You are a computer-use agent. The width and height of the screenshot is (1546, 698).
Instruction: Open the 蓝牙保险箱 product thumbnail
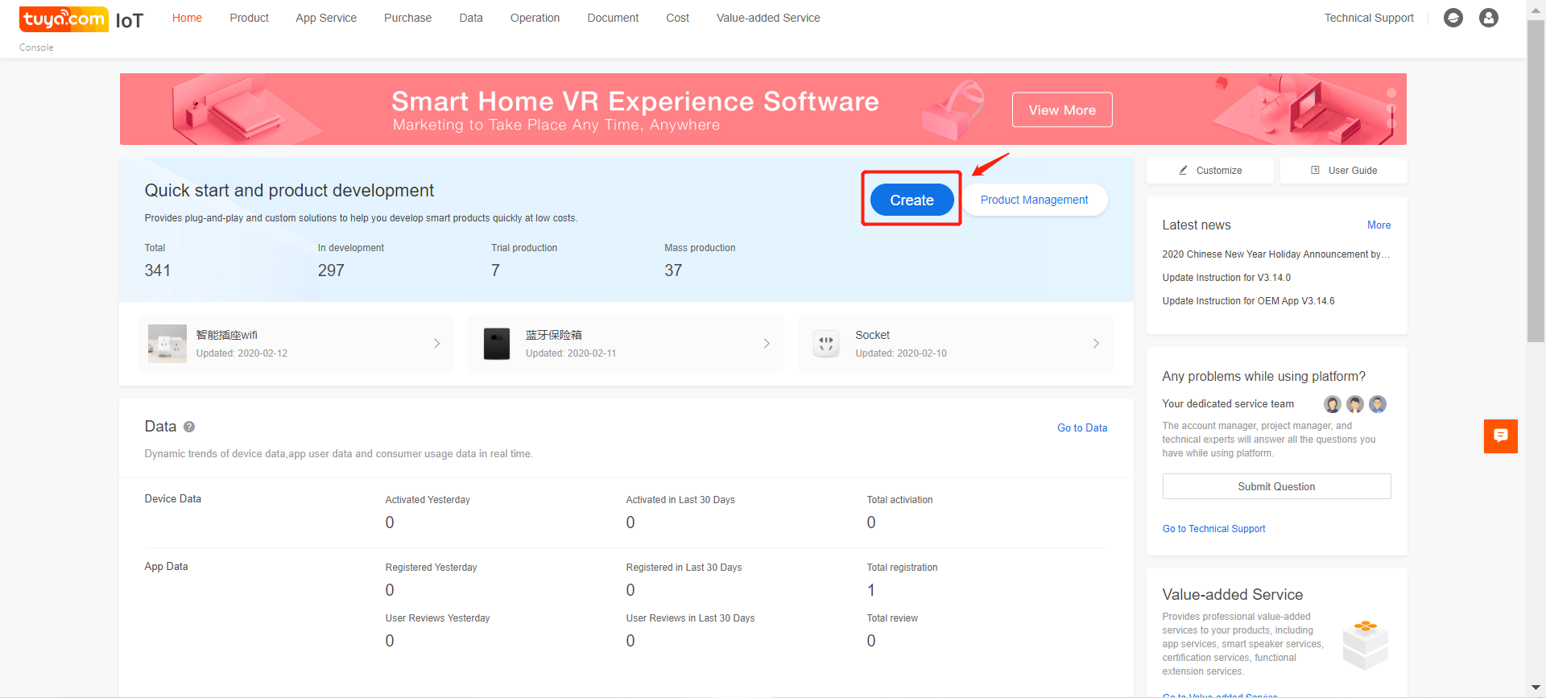[x=496, y=344]
